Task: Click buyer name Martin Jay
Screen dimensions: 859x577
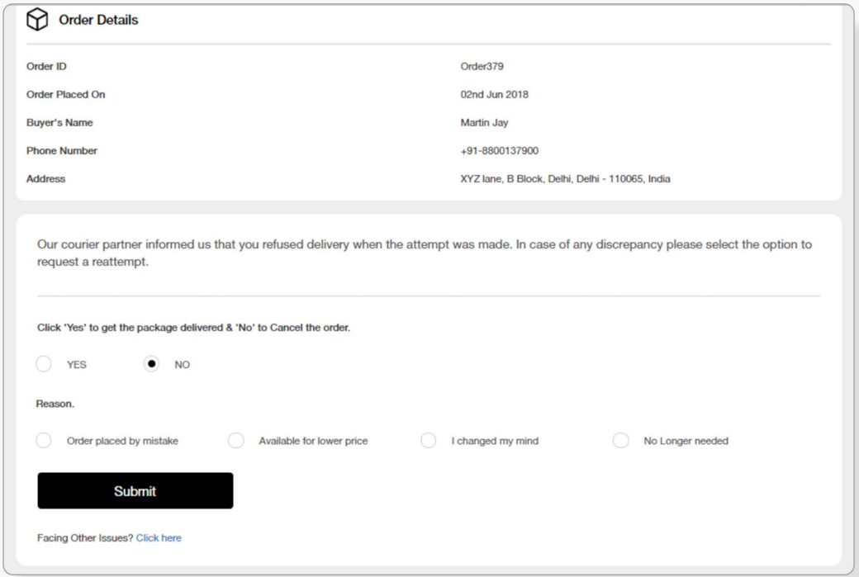Action: 484,123
